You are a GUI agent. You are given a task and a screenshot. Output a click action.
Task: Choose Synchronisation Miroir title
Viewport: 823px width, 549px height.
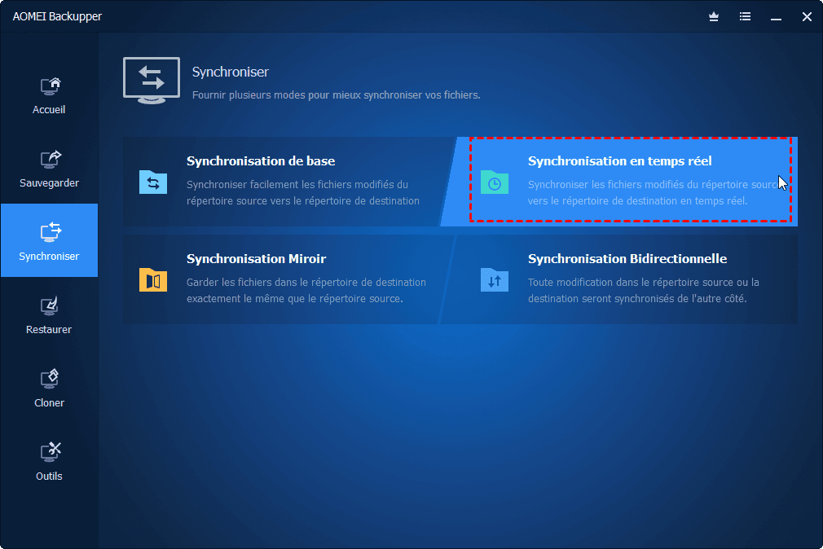click(257, 259)
